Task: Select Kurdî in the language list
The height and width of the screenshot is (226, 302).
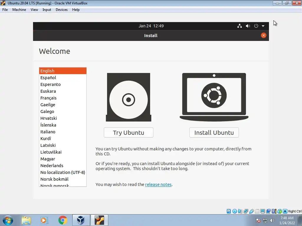Action: (x=63, y=138)
